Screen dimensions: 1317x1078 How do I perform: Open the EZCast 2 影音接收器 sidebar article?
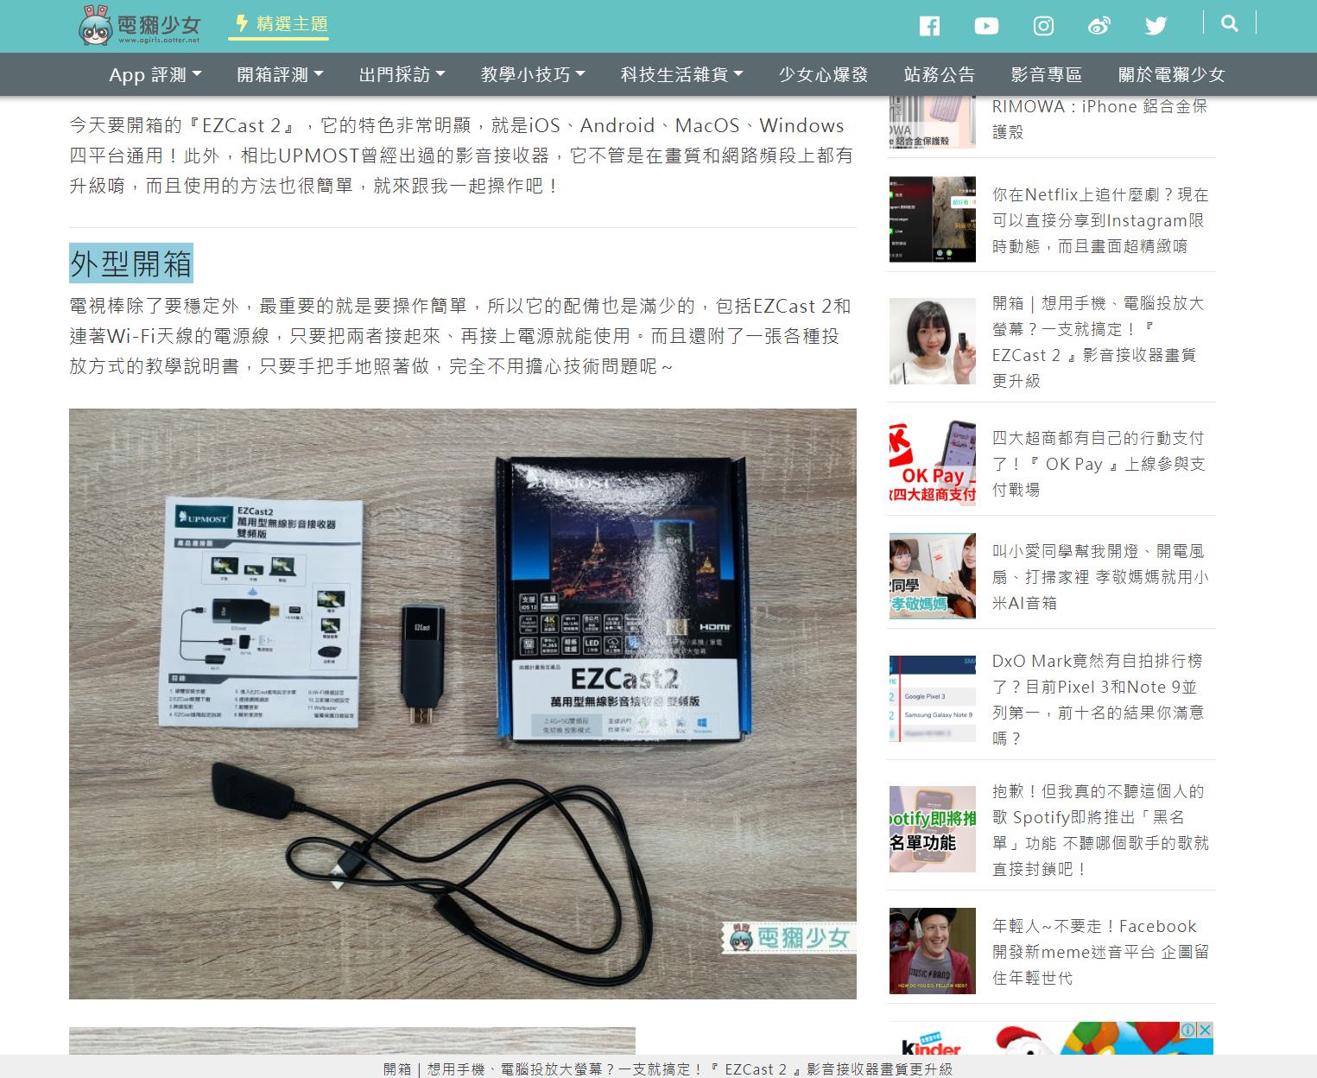(1099, 342)
